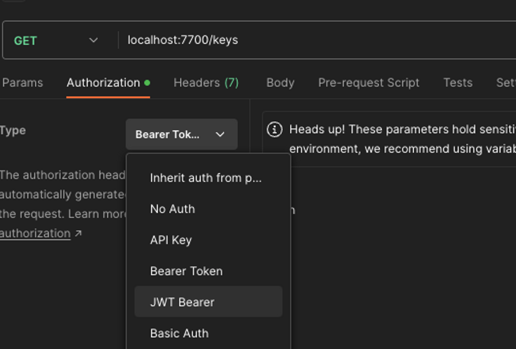Open the GET method dropdown chevron

93,40
